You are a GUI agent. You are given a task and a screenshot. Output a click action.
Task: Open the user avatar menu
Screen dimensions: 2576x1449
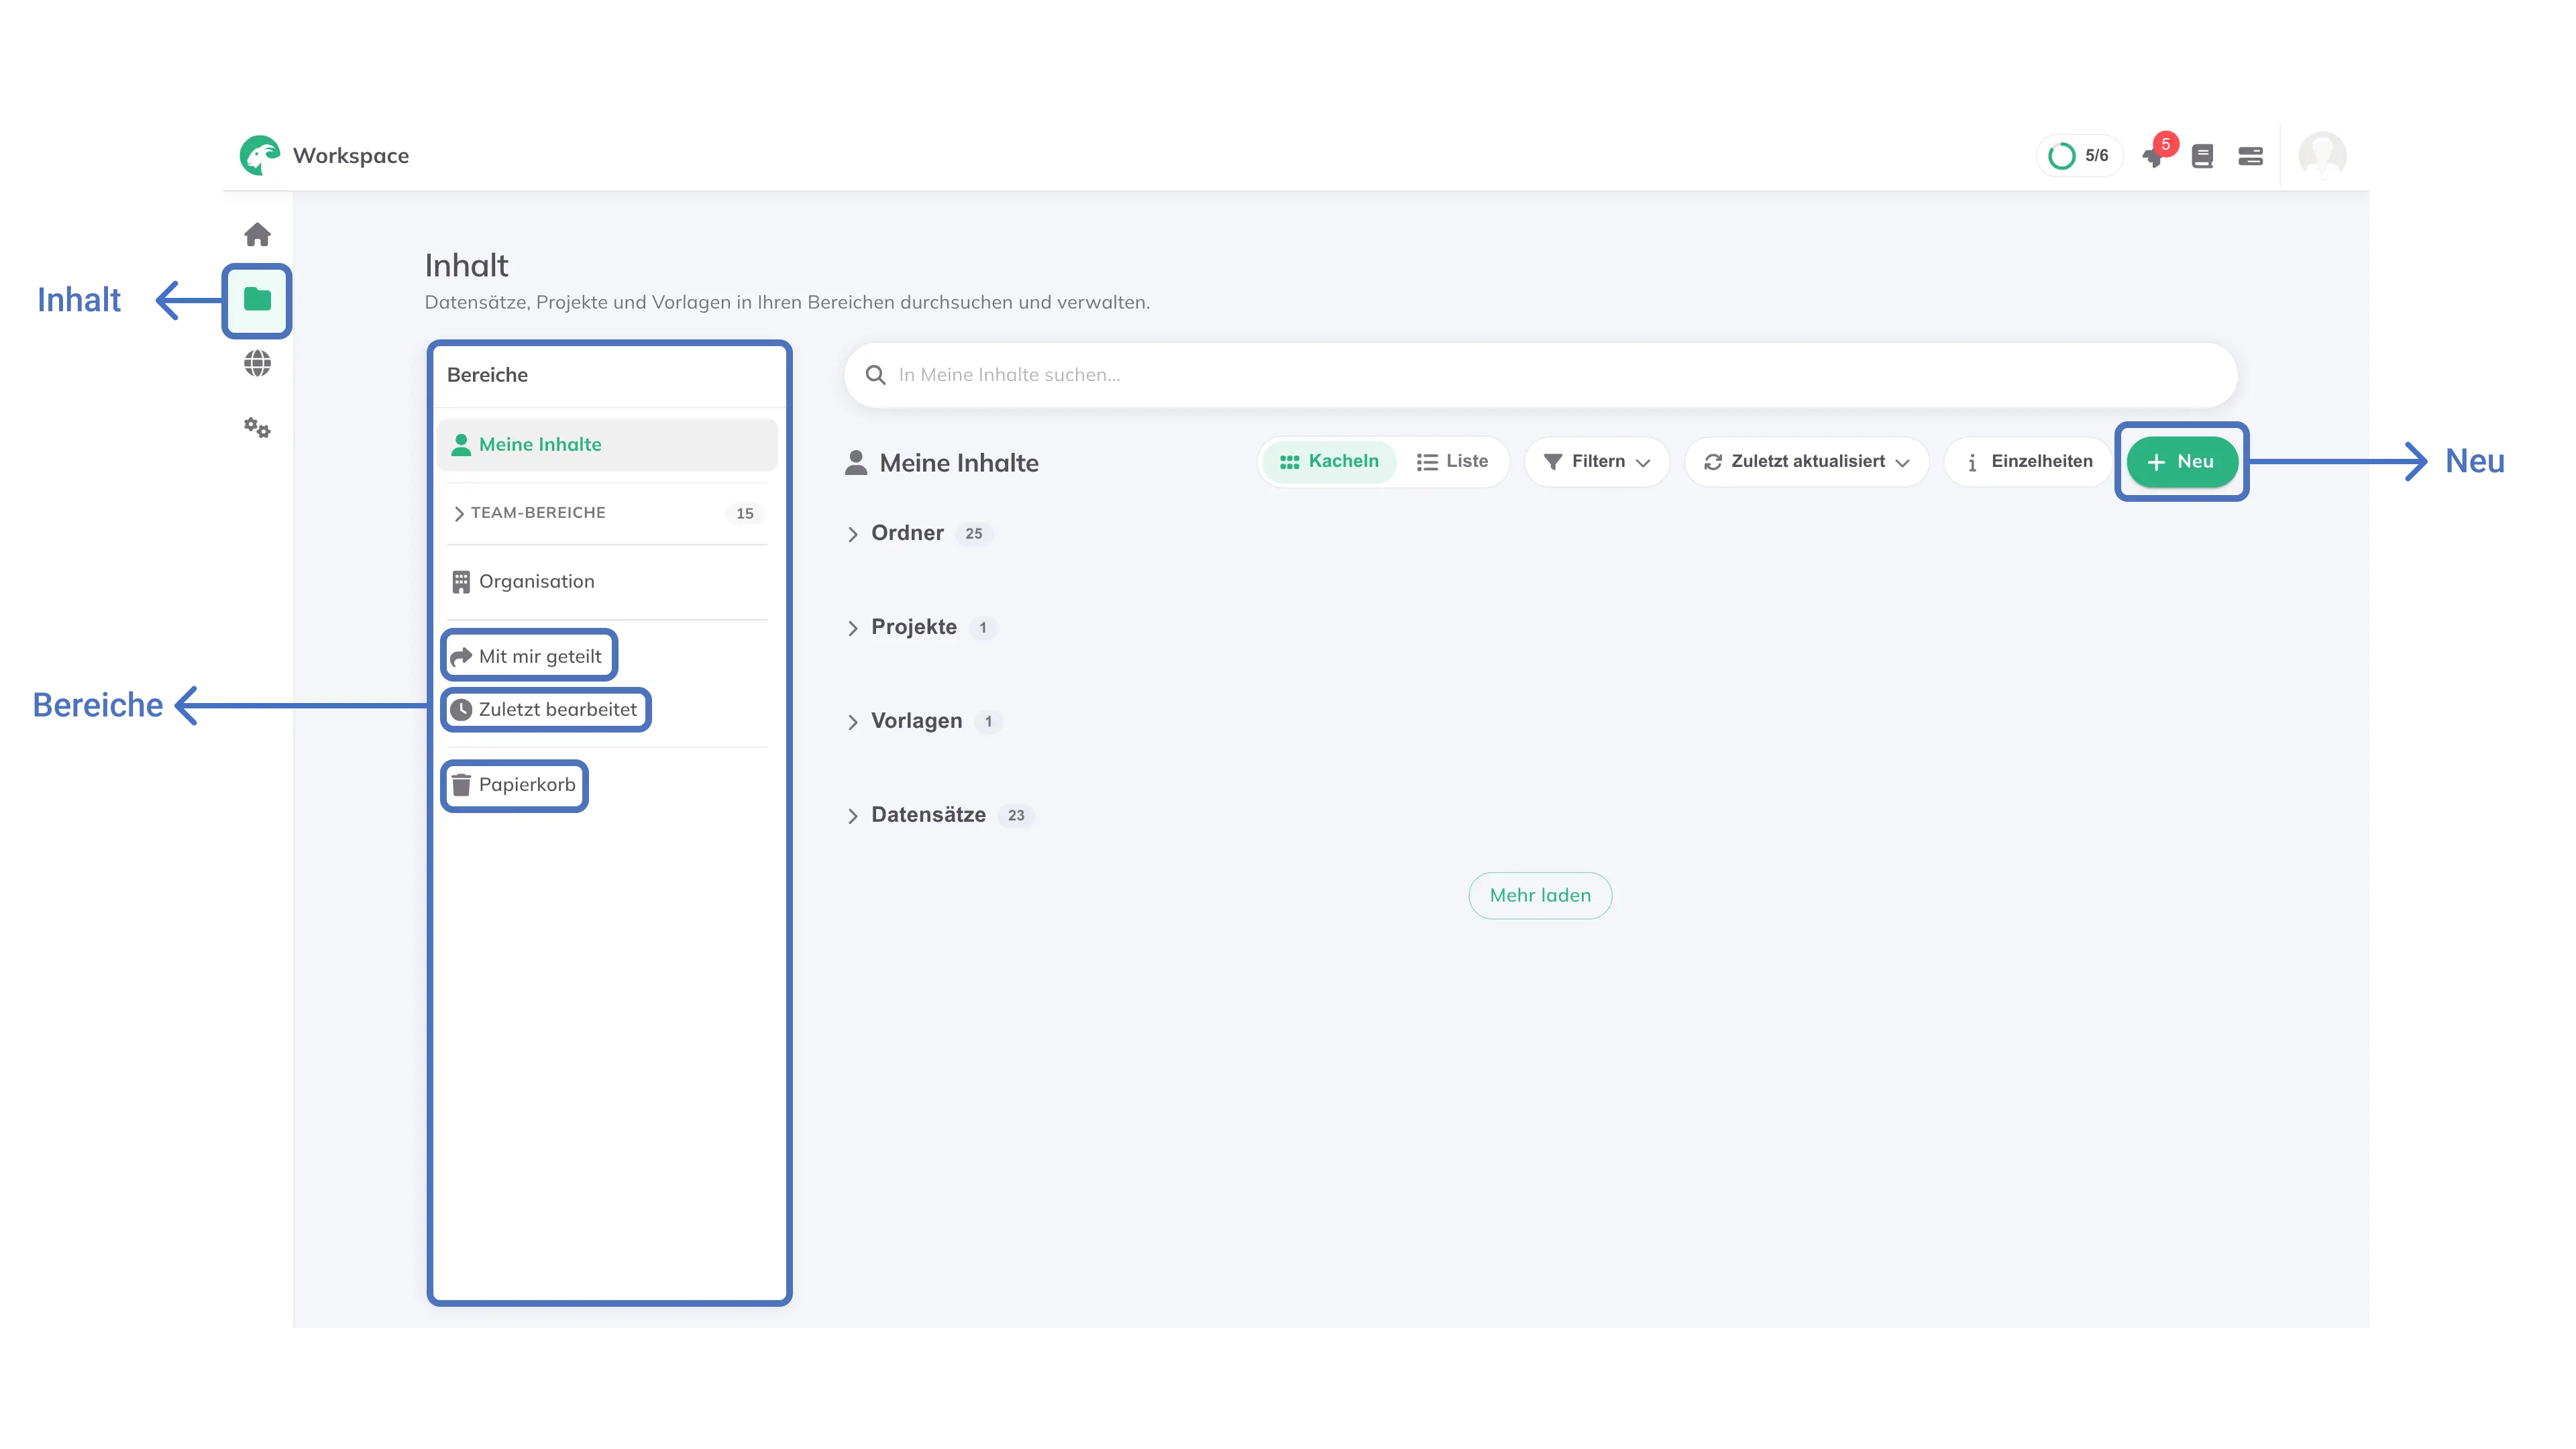click(x=2322, y=155)
